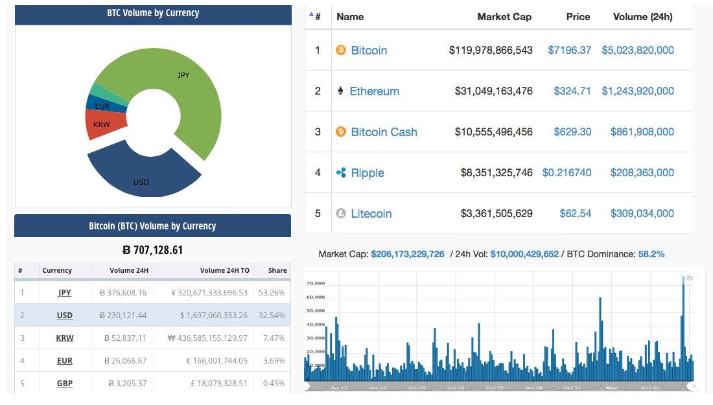Click the Bitcoin coin icon in row 1
713x405 pixels.
(340, 50)
